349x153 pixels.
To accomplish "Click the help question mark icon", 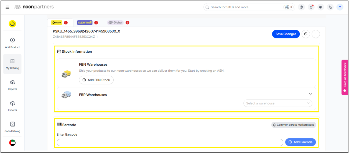I will pyautogui.click(x=301, y=7).
